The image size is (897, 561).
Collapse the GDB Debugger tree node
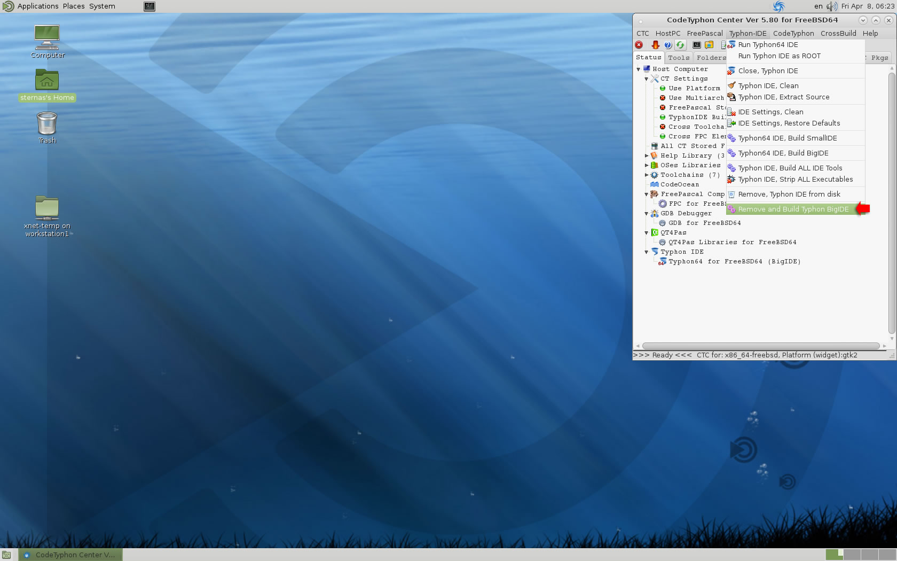pos(646,213)
